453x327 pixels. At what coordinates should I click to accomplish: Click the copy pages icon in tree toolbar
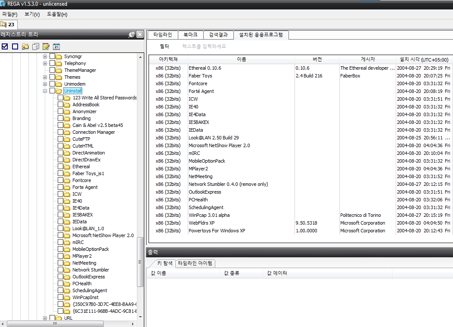coord(36,46)
